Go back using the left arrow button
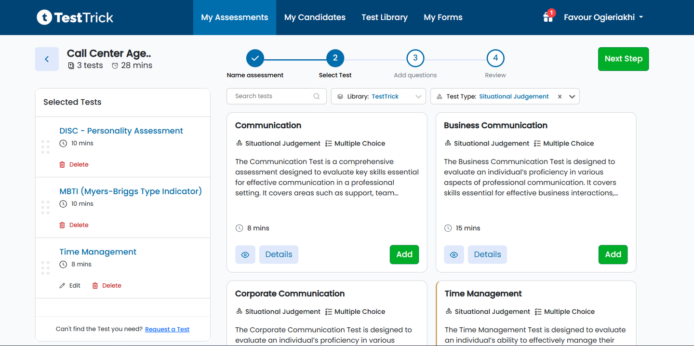 coord(47,59)
